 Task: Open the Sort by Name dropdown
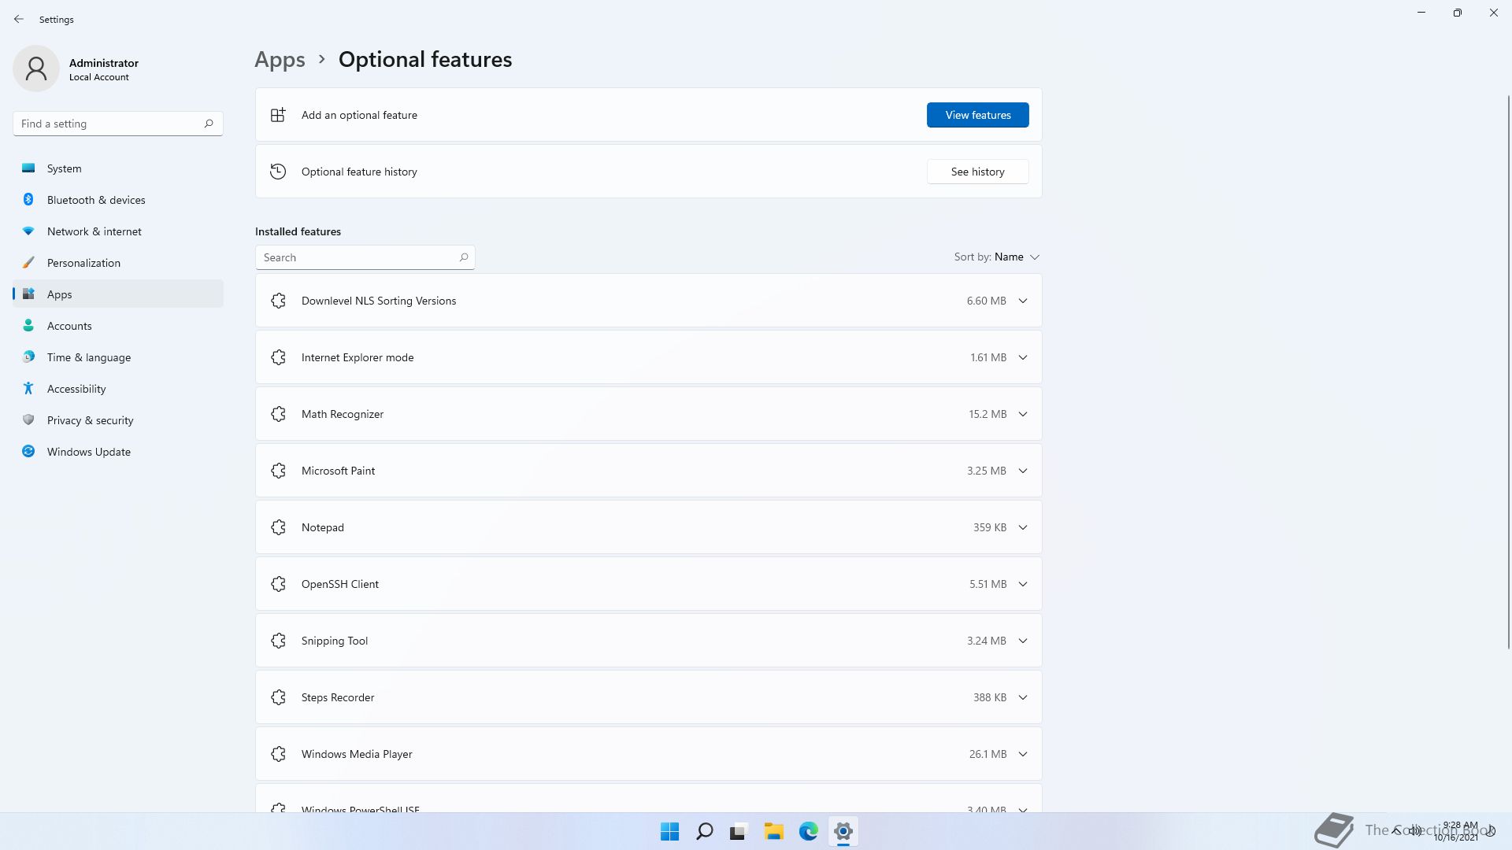point(997,257)
